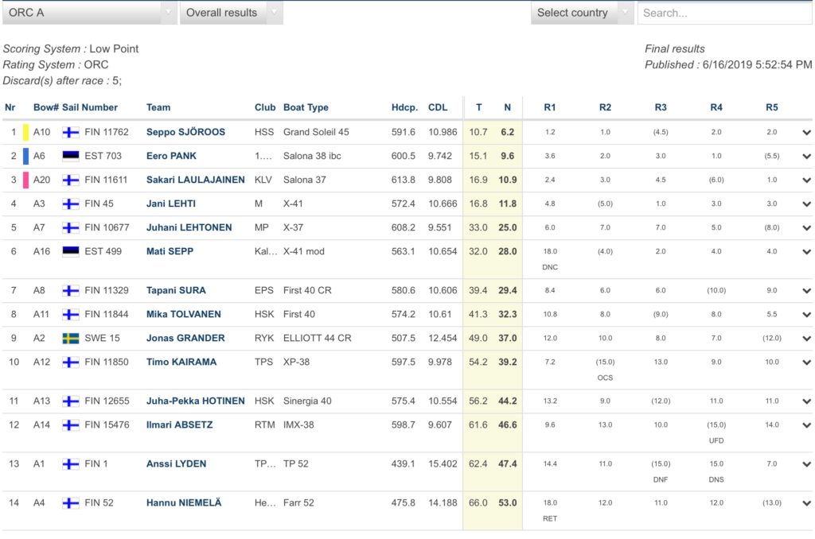The height and width of the screenshot is (539, 815).
Task: Expand row details for Mati Sepp
Action: pyautogui.click(x=807, y=252)
